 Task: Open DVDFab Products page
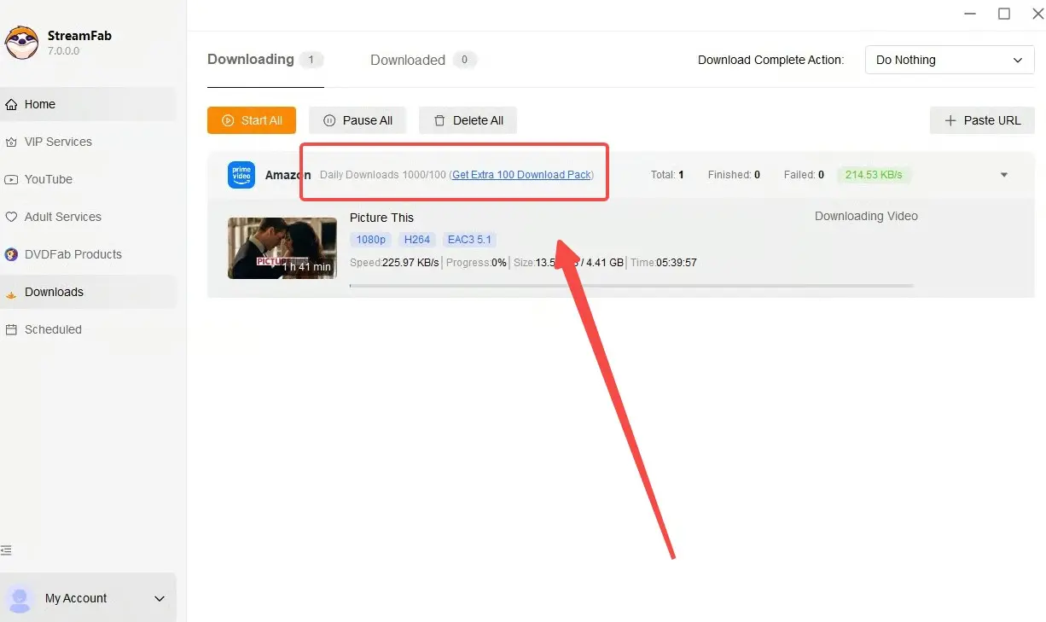[88, 254]
